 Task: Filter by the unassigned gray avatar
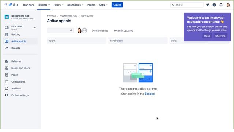tap(84, 30)
